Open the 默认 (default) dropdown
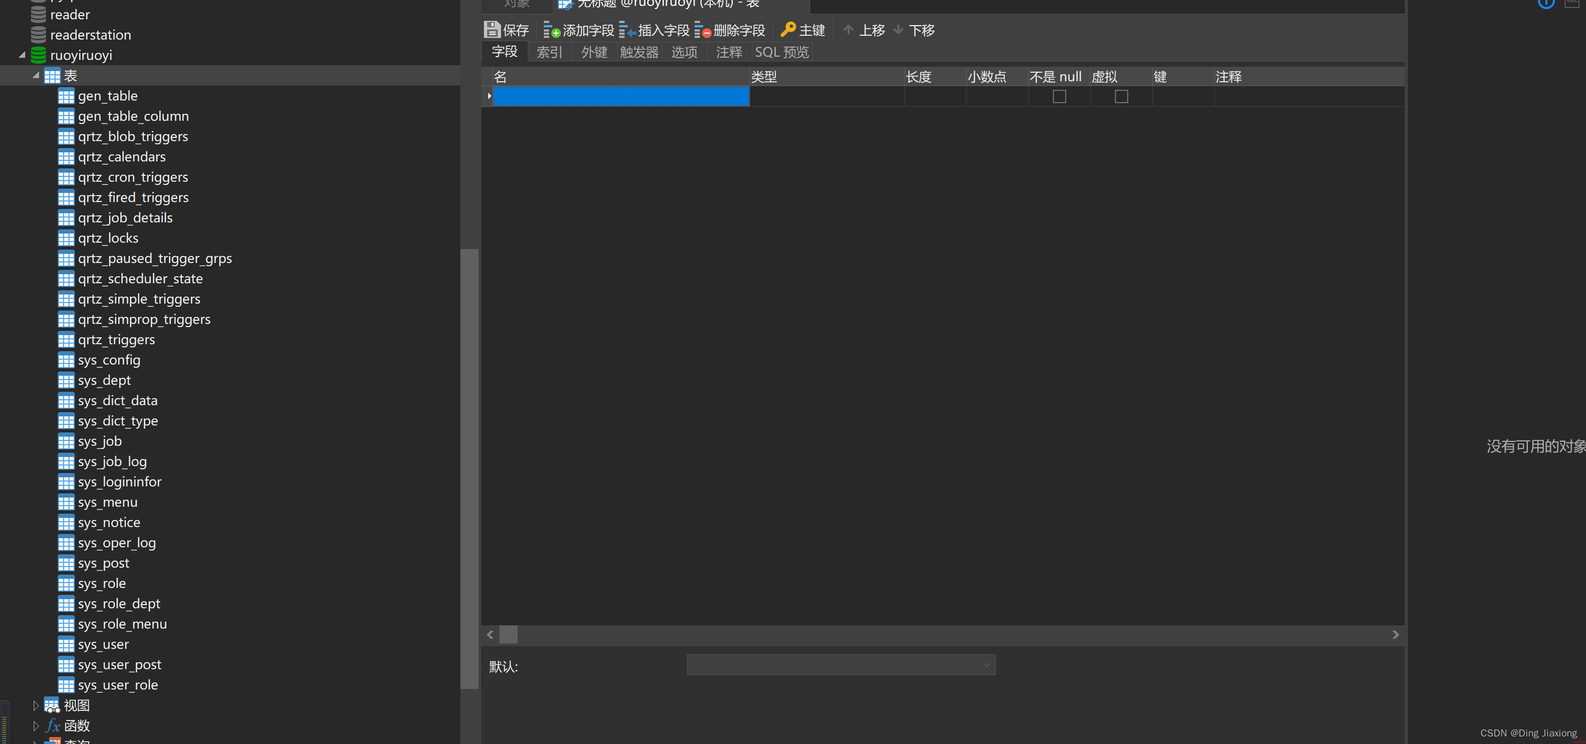 [x=986, y=664]
